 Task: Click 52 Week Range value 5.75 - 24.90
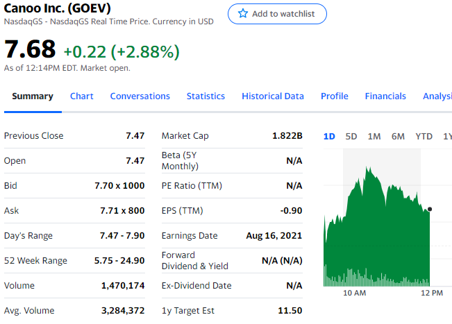coord(119,260)
